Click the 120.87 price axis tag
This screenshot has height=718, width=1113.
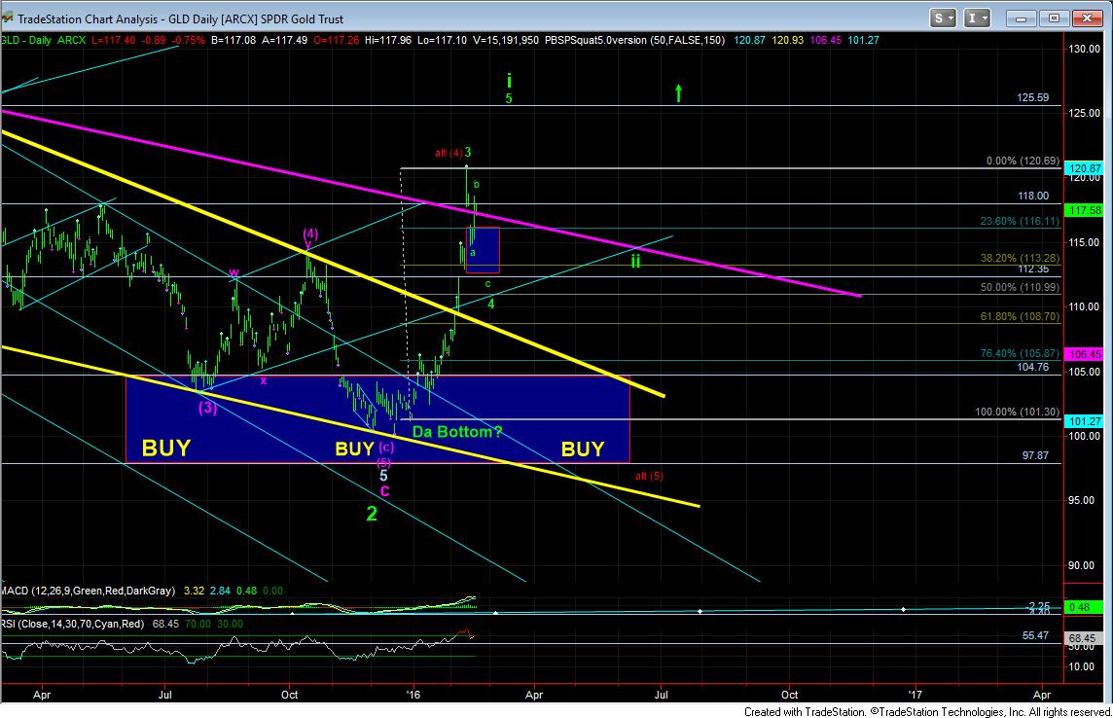coord(1086,169)
